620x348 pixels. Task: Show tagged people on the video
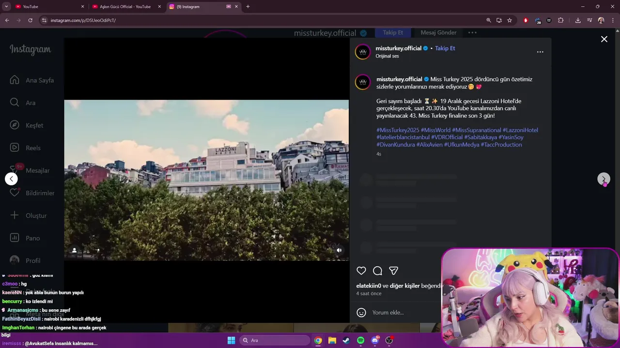point(74,250)
